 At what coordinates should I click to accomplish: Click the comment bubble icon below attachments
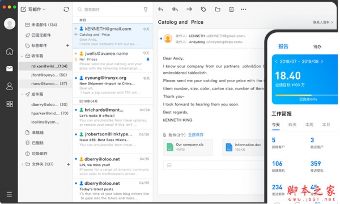pos(169,165)
